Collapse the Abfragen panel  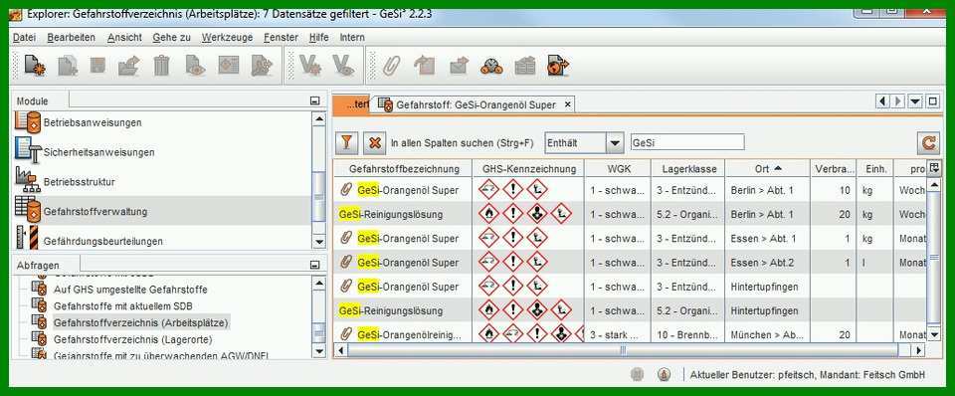pos(314,265)
